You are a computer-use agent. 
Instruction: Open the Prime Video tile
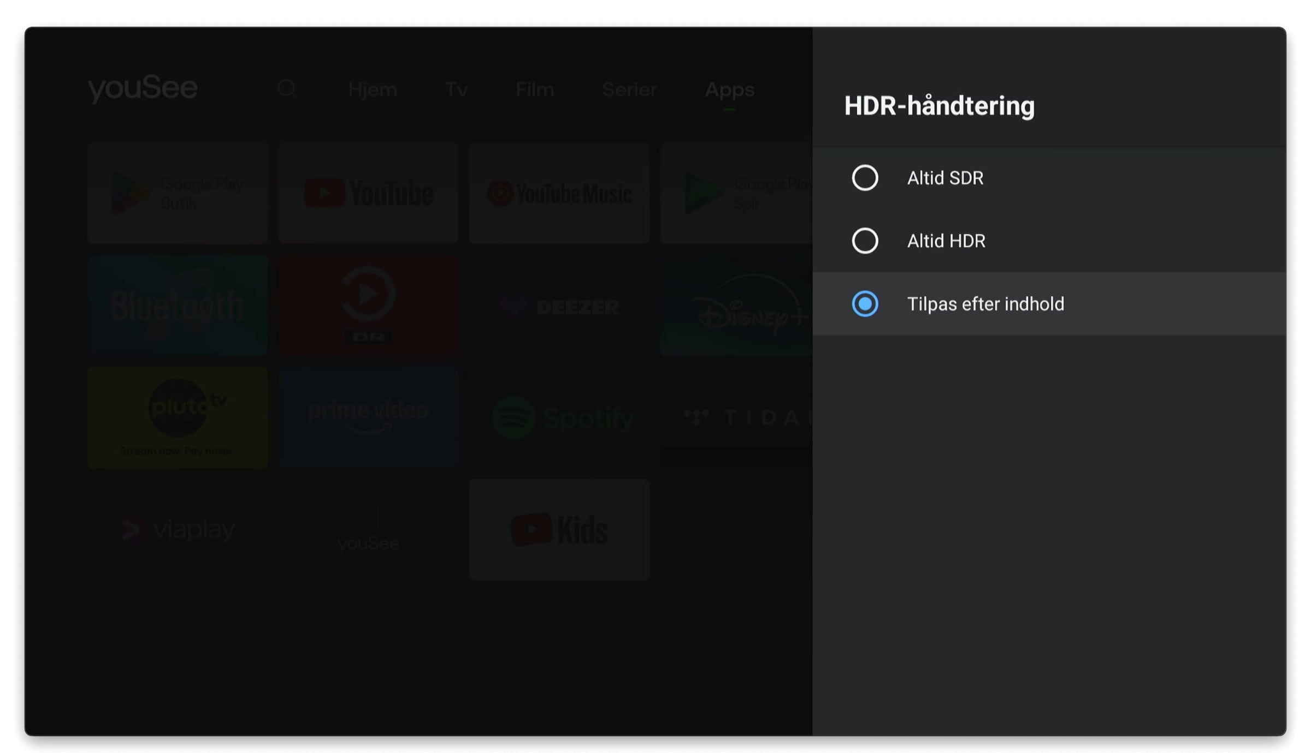pos(368,418)
